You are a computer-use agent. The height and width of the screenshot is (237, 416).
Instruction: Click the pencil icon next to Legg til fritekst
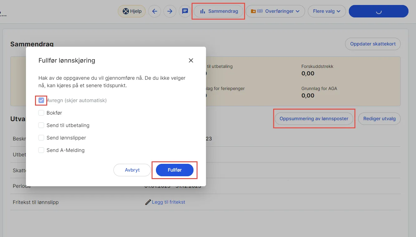tap(148, 202)
